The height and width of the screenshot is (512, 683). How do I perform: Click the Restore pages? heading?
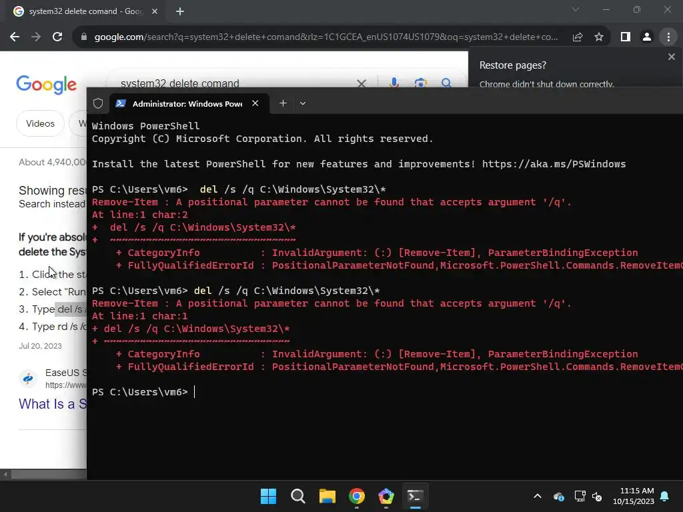point(513,65)
